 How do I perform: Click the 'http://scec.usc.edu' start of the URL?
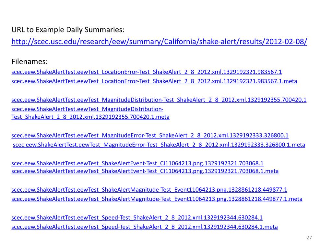point(44,42)
